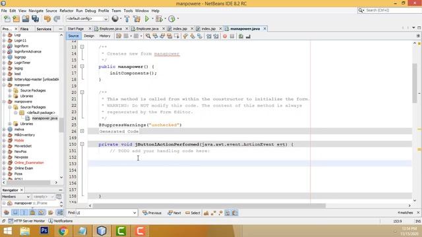Open the Photoshop icon in the taskbar
The image size is (422, 237).
[x=44, y=231]
